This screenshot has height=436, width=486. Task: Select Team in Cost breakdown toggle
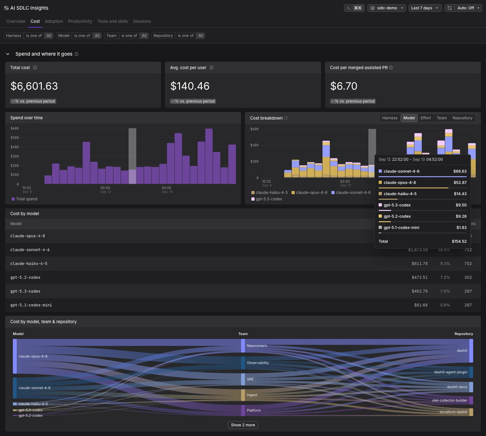tap(442, 118)
